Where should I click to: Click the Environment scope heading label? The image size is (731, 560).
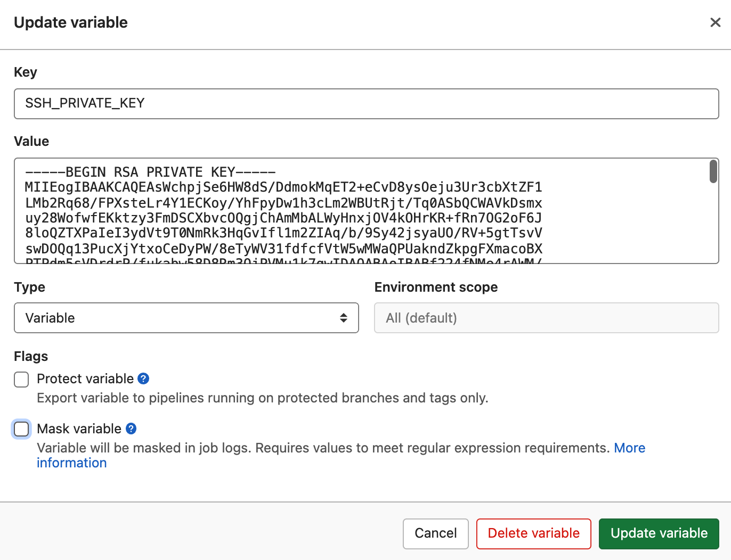[x=436, y=287]
